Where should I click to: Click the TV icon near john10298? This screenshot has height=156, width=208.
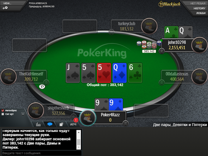(162, 51)
